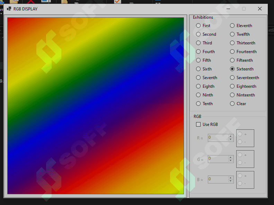Click the R value input field
Viewport: 274px width, 205px height.
point(218,138)
